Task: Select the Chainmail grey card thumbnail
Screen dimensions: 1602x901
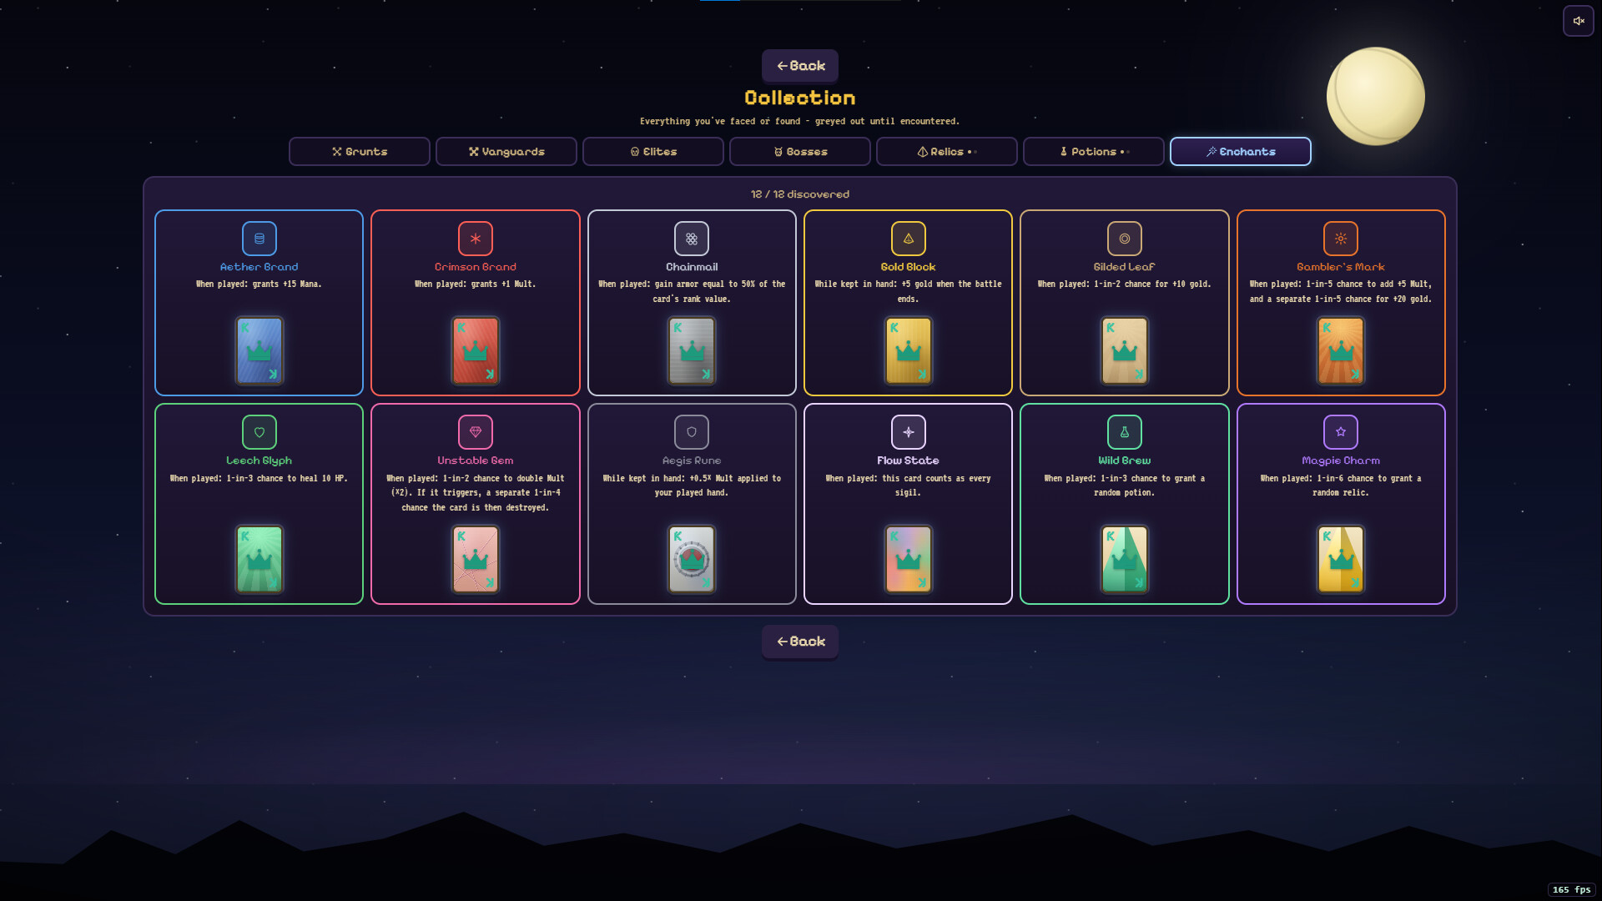Action: click(692, 350)
